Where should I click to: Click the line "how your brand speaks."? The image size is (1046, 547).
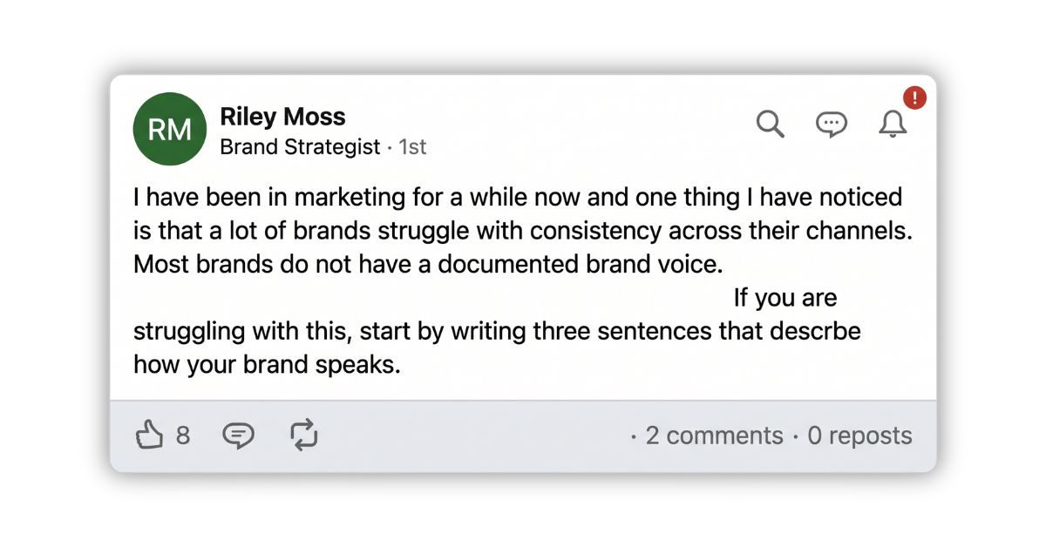[x=267, y=364]
